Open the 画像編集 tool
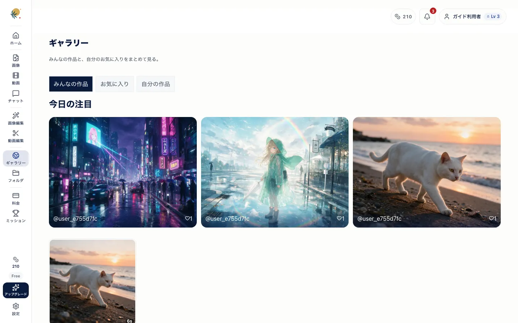This screenshot has width=518, height=323. 16,119
